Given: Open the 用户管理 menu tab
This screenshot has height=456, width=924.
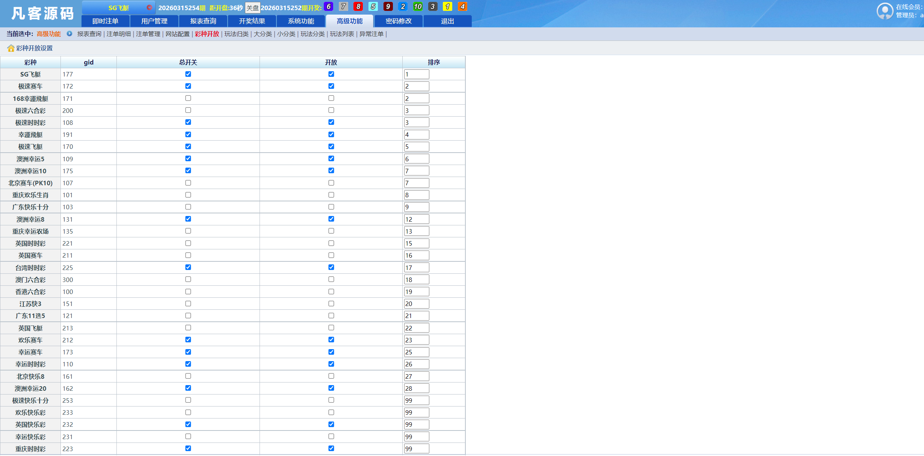Looking at the screenshot, I should point(154,21).
